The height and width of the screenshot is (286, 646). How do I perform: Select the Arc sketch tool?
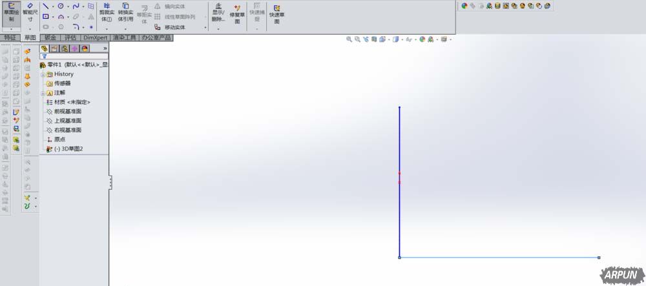click(61, 17)
